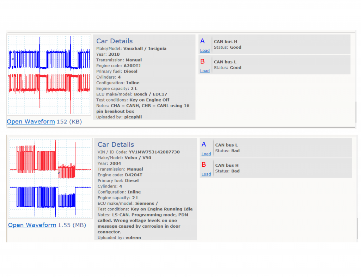Load channel A CAN bus H waveform
This screenshot has width=361, height=277.
pos(205,50)
